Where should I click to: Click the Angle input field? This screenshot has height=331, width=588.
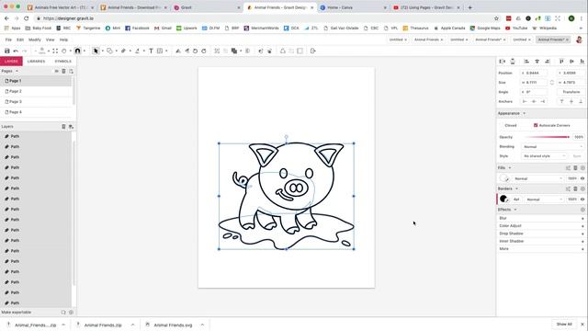(535, 92)
